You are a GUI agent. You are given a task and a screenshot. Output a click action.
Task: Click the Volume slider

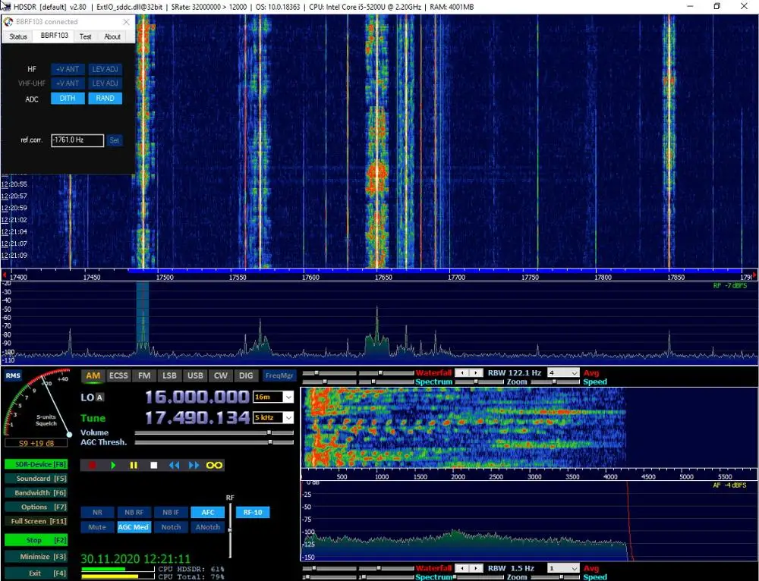coord(214,433)
